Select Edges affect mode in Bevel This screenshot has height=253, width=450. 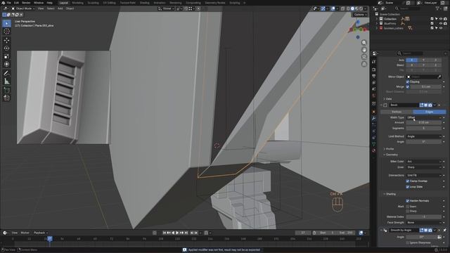[x=430, y=112]
